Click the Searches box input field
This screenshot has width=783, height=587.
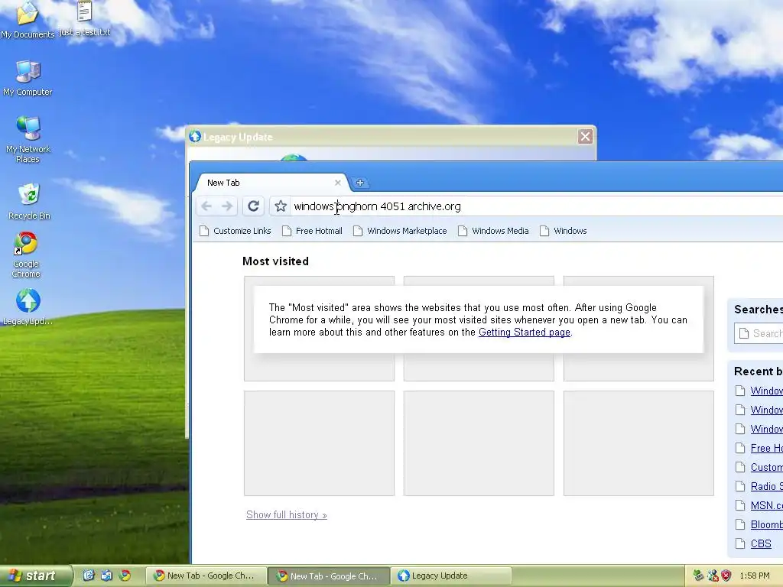(759, 333)
